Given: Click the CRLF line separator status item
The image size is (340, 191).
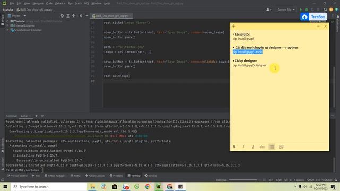Looking at the screenshot, I should tap(278, 180).
